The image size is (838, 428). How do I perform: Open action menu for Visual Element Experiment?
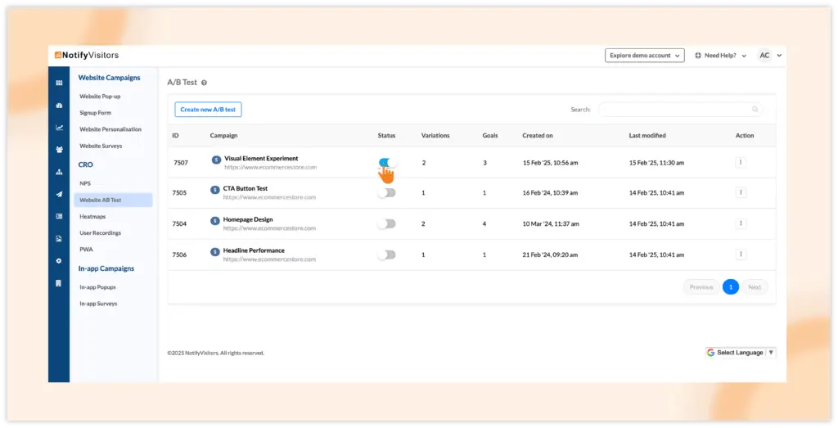[741, 162]
